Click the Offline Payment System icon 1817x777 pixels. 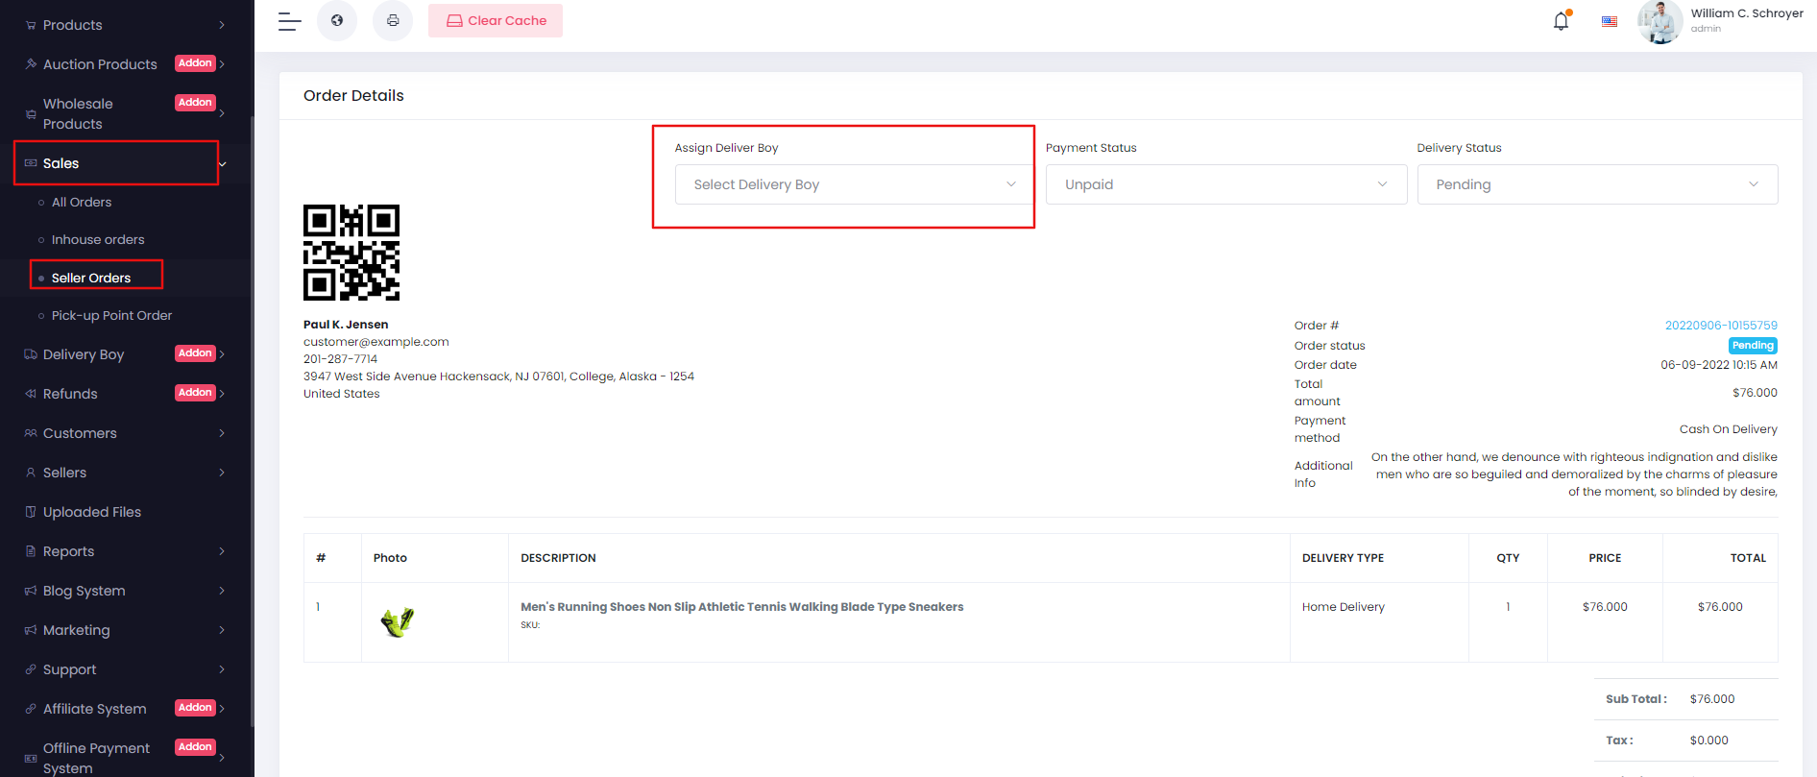[31, 758]
